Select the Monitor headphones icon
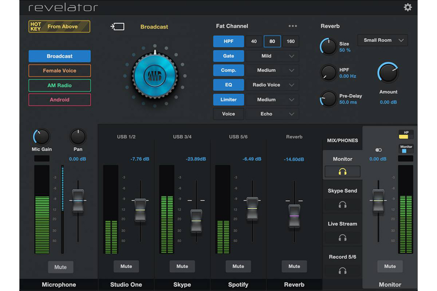The width and height of the screenshot is (437, 291). 342,171
